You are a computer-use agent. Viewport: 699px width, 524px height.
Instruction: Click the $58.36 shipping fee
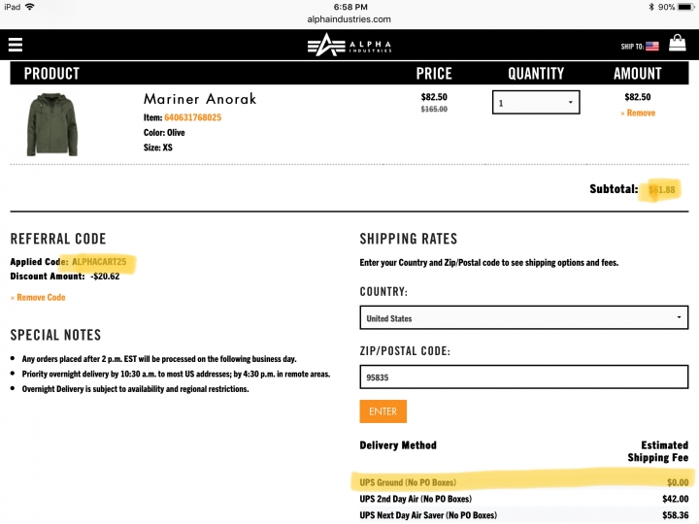676,515
